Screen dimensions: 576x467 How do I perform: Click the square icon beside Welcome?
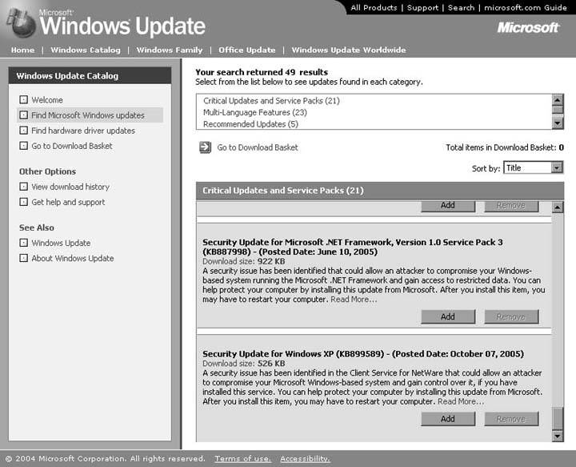[23, 99]
